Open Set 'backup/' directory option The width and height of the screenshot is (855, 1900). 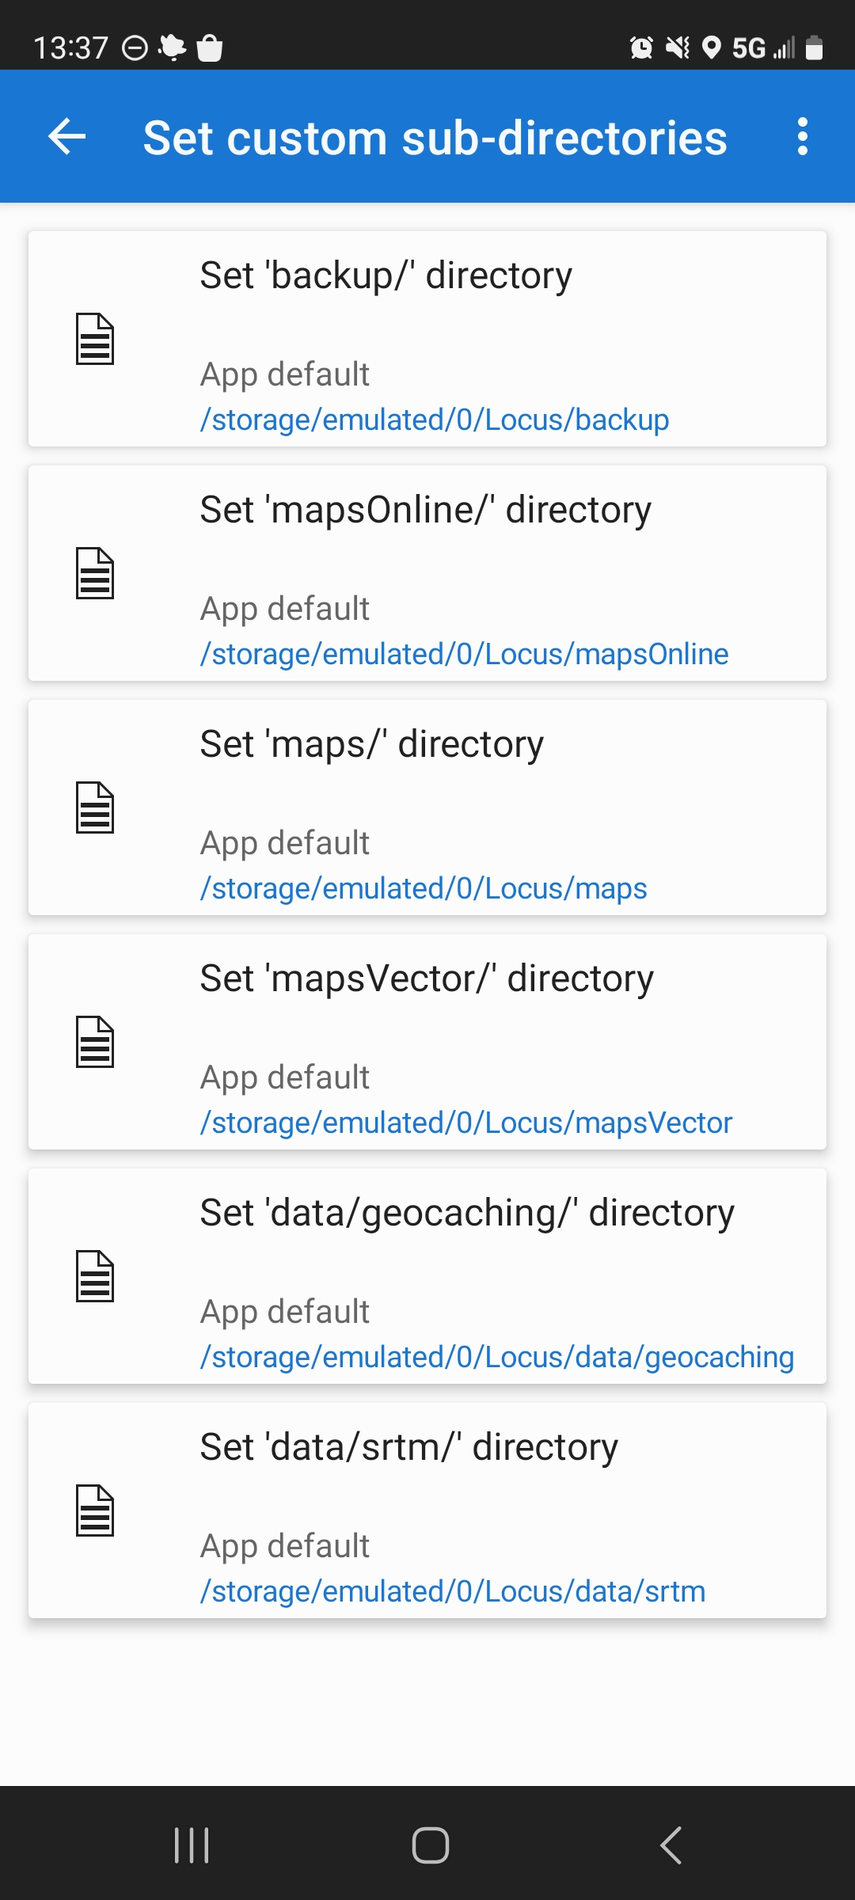point(386,275)
